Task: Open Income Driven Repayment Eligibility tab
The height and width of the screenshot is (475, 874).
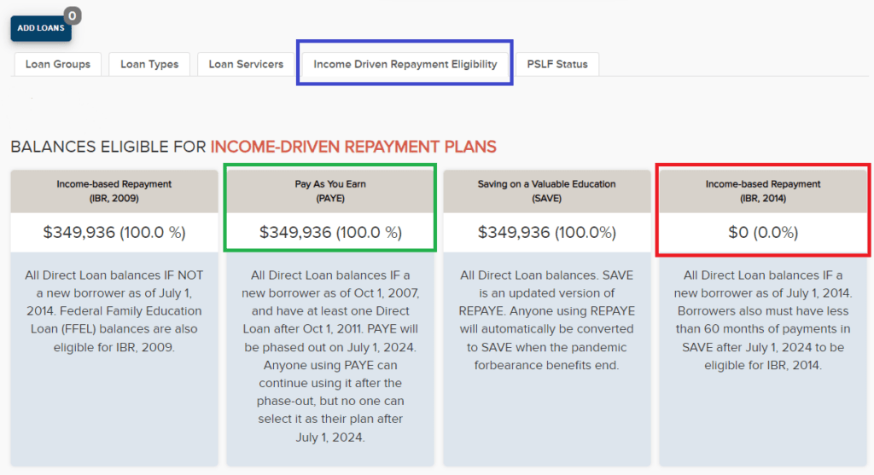Action: [405, 64]
